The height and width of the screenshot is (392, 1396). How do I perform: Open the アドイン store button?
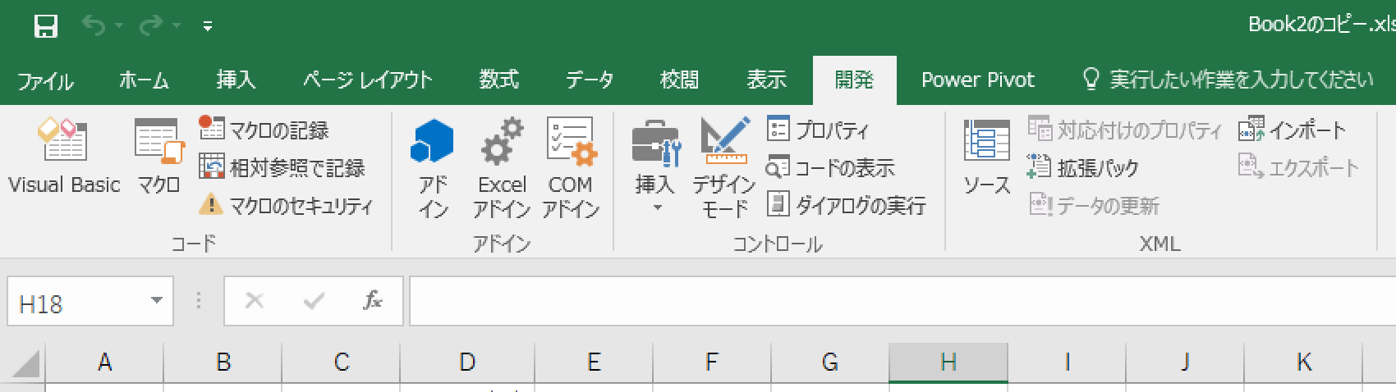(x=432, y=169)
